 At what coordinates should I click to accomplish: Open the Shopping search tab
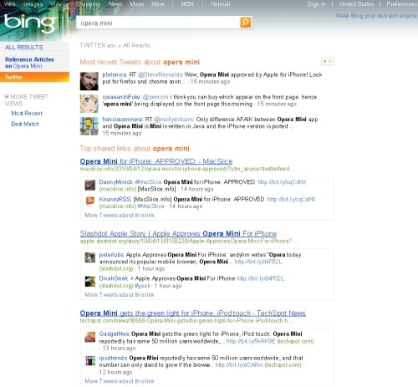88,4
